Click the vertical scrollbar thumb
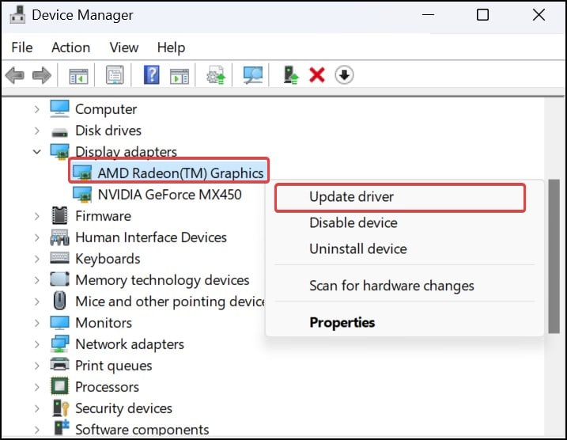The height and width of the screenshot is (440, 567). coord(554,256)
